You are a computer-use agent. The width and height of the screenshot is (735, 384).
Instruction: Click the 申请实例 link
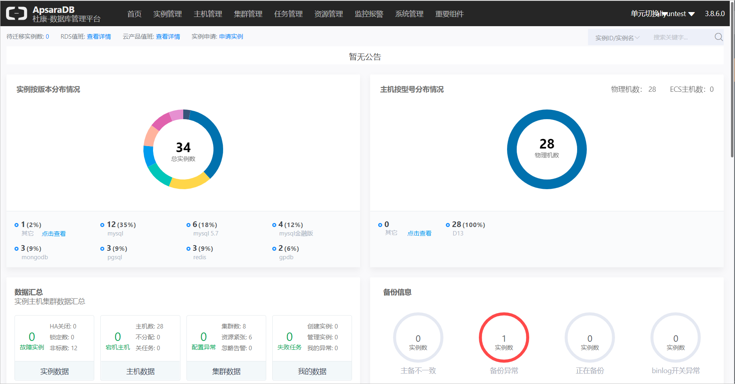coord(231,37)
